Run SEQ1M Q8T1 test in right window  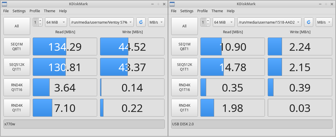tap(184, 47)
